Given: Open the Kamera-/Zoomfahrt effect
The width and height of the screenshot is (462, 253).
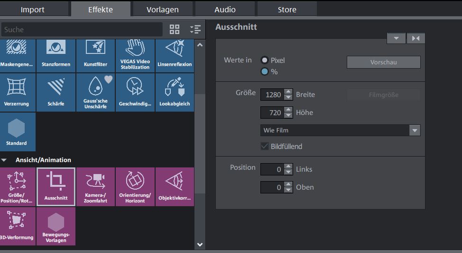Looking at the screenshot, I should click(x=95, y=186).
